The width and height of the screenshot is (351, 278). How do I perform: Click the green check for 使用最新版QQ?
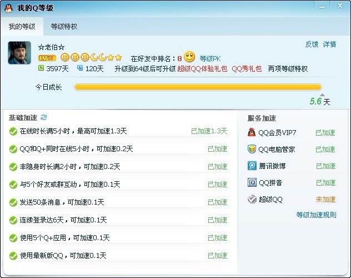click(13, 256)
